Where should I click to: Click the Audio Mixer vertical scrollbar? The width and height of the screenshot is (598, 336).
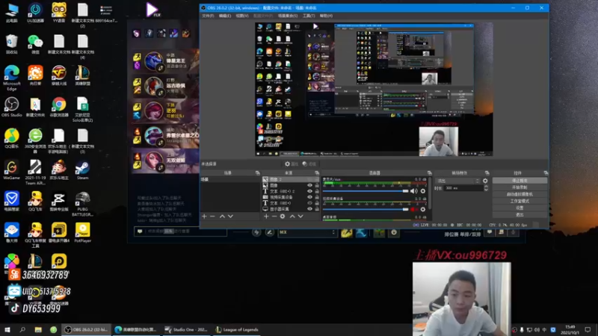[x=431, y=193]
